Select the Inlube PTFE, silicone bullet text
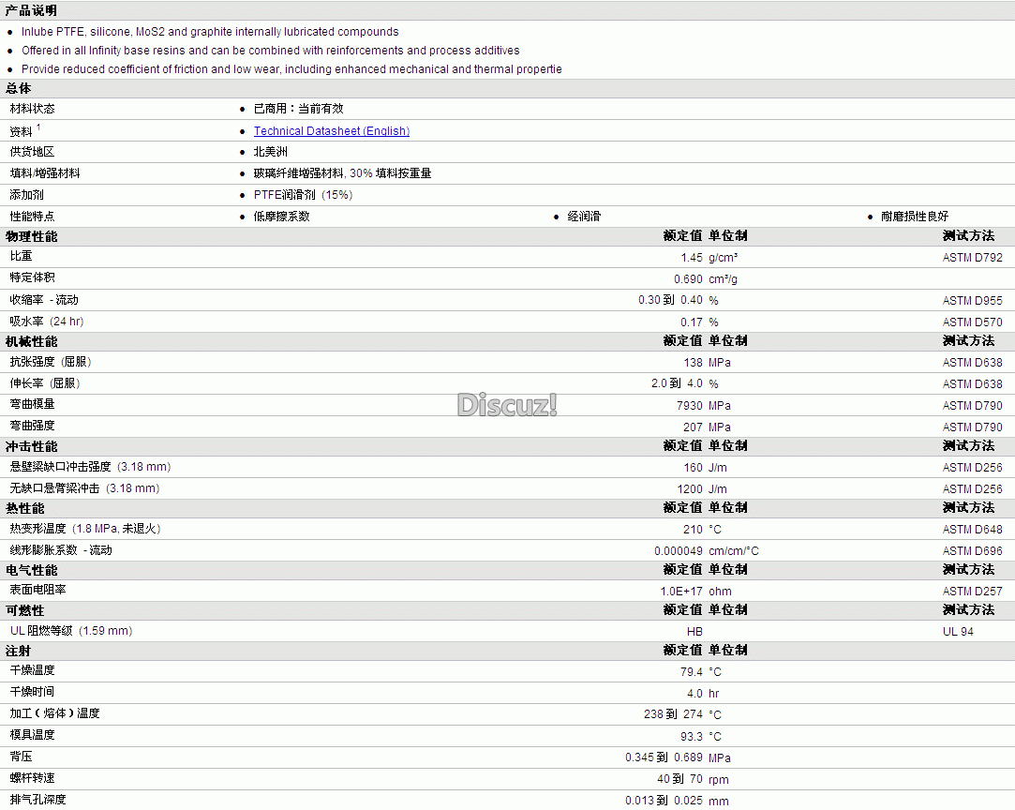 coord(210,32)
